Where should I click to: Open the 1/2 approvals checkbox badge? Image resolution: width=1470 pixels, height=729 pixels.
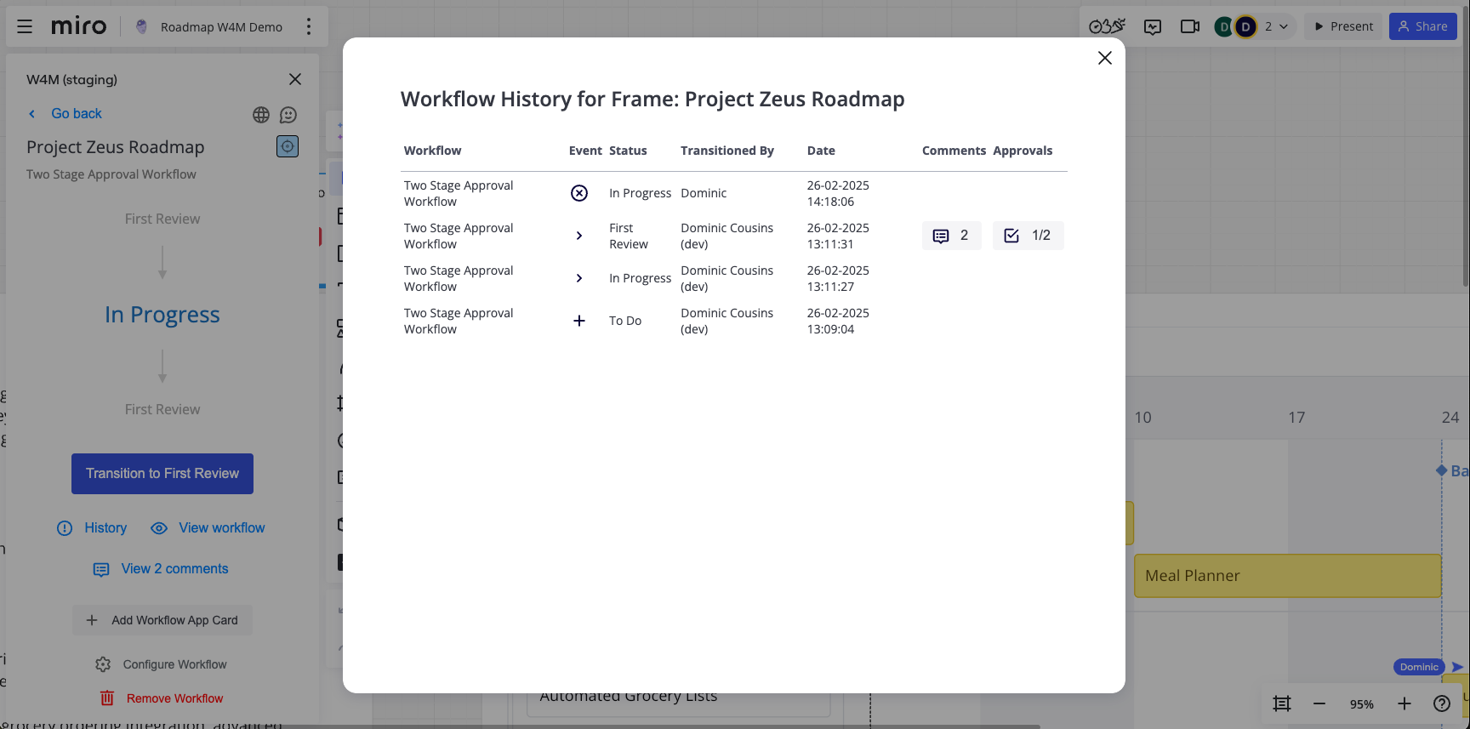1028,236
